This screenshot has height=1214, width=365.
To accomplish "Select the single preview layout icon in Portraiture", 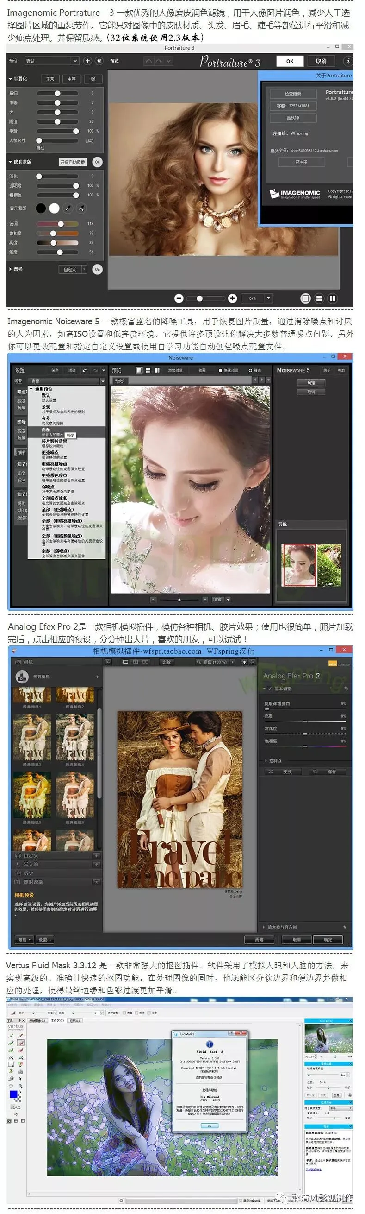I will [305, 298].
